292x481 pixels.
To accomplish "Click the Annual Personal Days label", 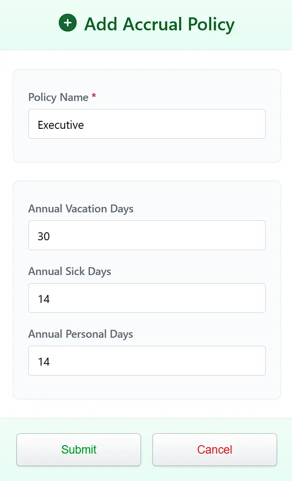I will click(80, 334).
